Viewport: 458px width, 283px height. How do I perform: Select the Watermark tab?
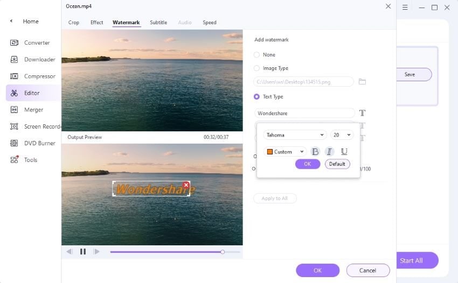point(126,23)
